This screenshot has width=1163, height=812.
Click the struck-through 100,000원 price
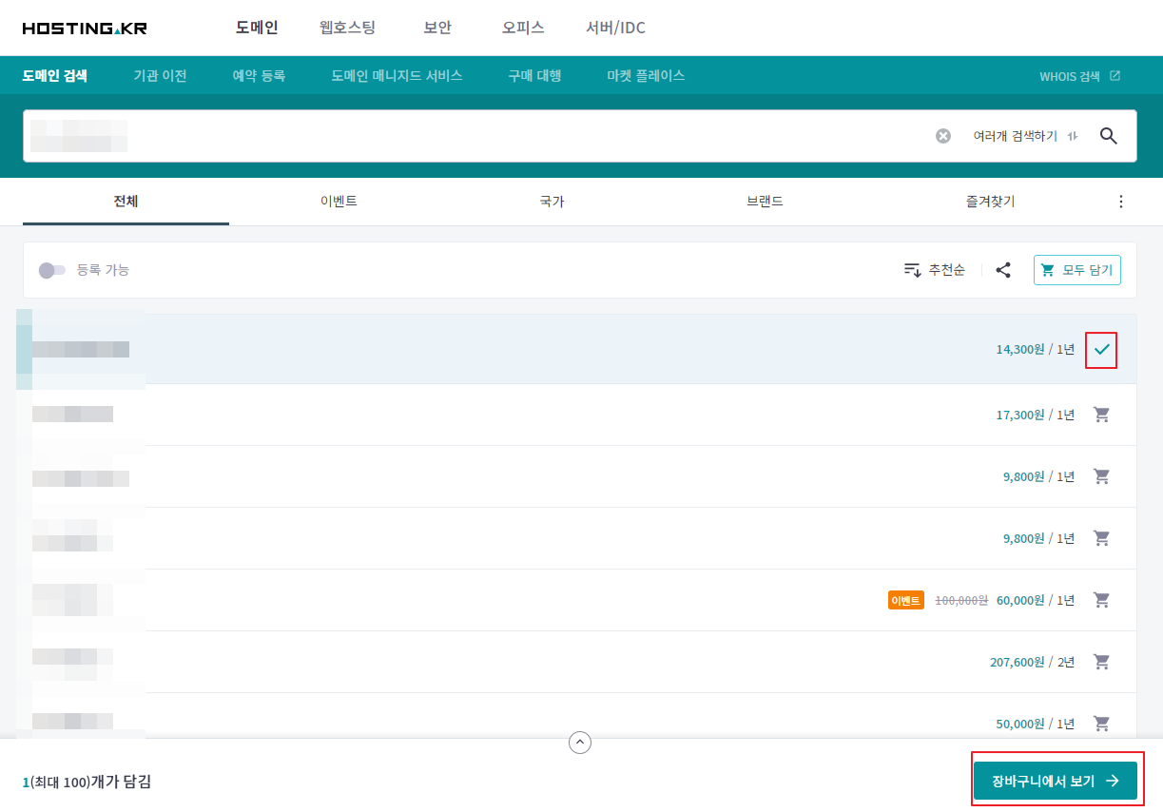coord(961,600)
